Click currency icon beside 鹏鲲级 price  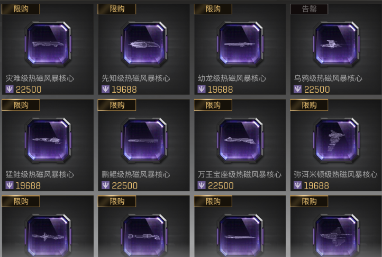(x=105, y=185)
